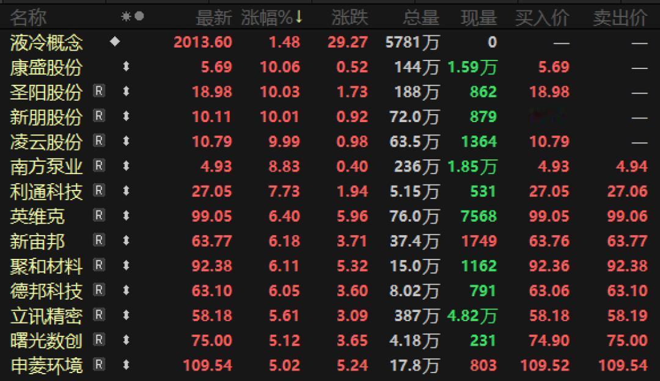Click the up-down arrow icon for 新宙邦

126,241
